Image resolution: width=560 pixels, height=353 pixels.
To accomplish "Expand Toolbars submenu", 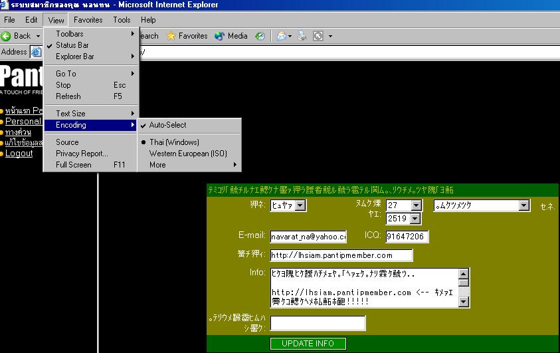I will click(x=90, y=34).
